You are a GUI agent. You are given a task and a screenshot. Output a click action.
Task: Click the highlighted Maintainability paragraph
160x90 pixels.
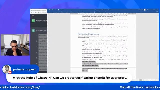click(105, 65)
